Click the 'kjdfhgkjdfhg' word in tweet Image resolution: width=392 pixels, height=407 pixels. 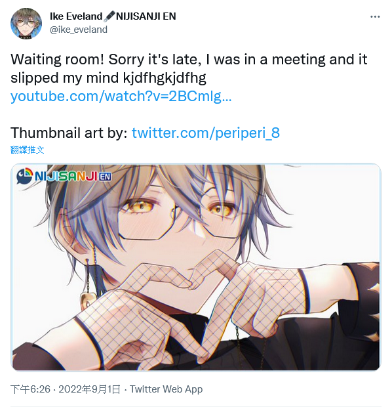[x=165, y=78]
